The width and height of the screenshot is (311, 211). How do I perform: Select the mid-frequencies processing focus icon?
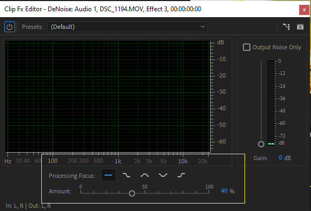145,175
